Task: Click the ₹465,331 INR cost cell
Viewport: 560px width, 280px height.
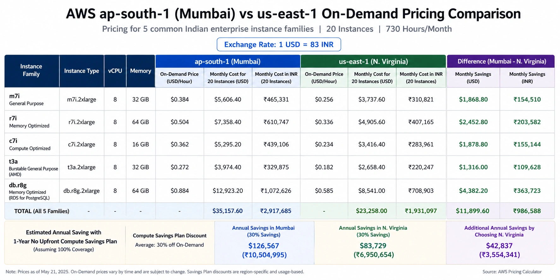Action: [276, 99]
